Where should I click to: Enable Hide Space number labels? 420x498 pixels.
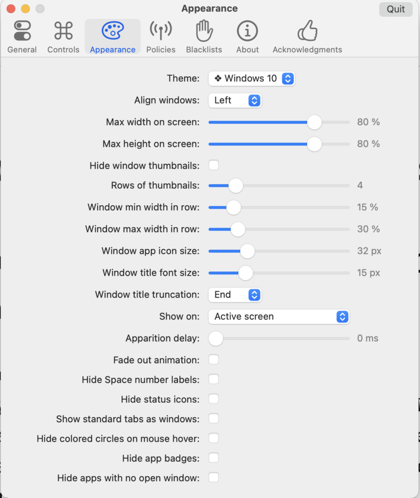click(213, 379)
